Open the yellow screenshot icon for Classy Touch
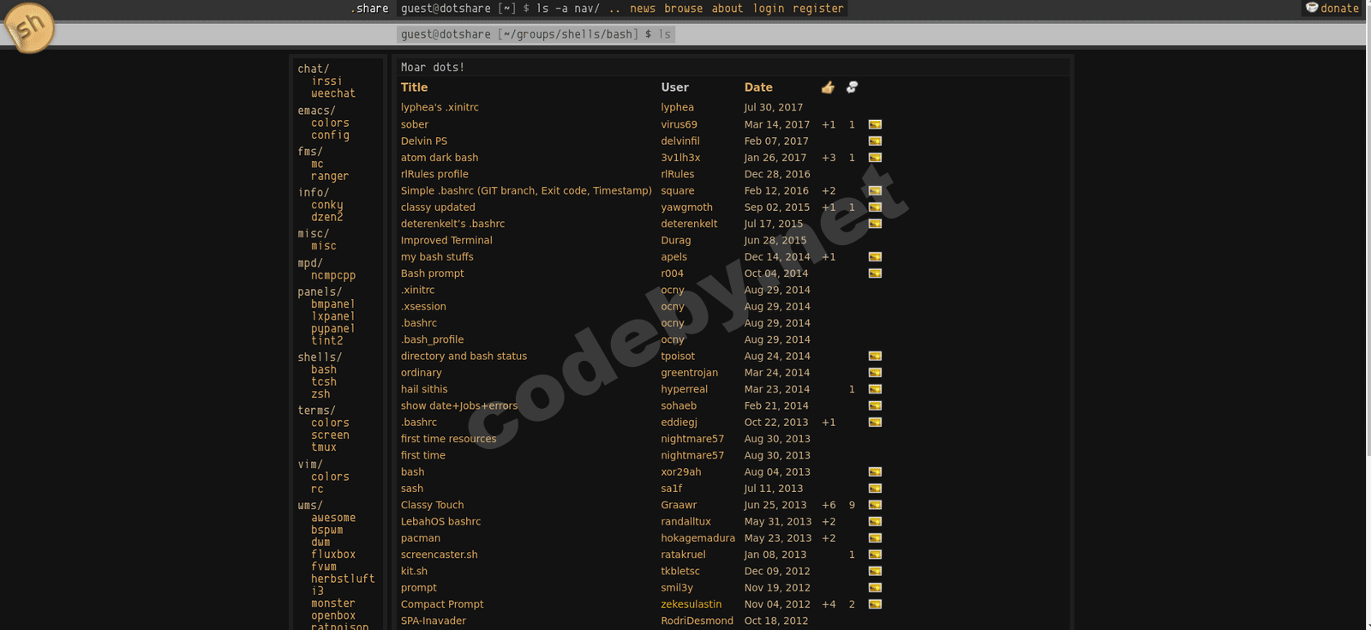Image resolution: width=1371 pixels, height=630 pixels. point(875,506)
